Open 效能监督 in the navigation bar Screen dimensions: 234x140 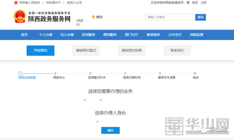tap(196, 35)
